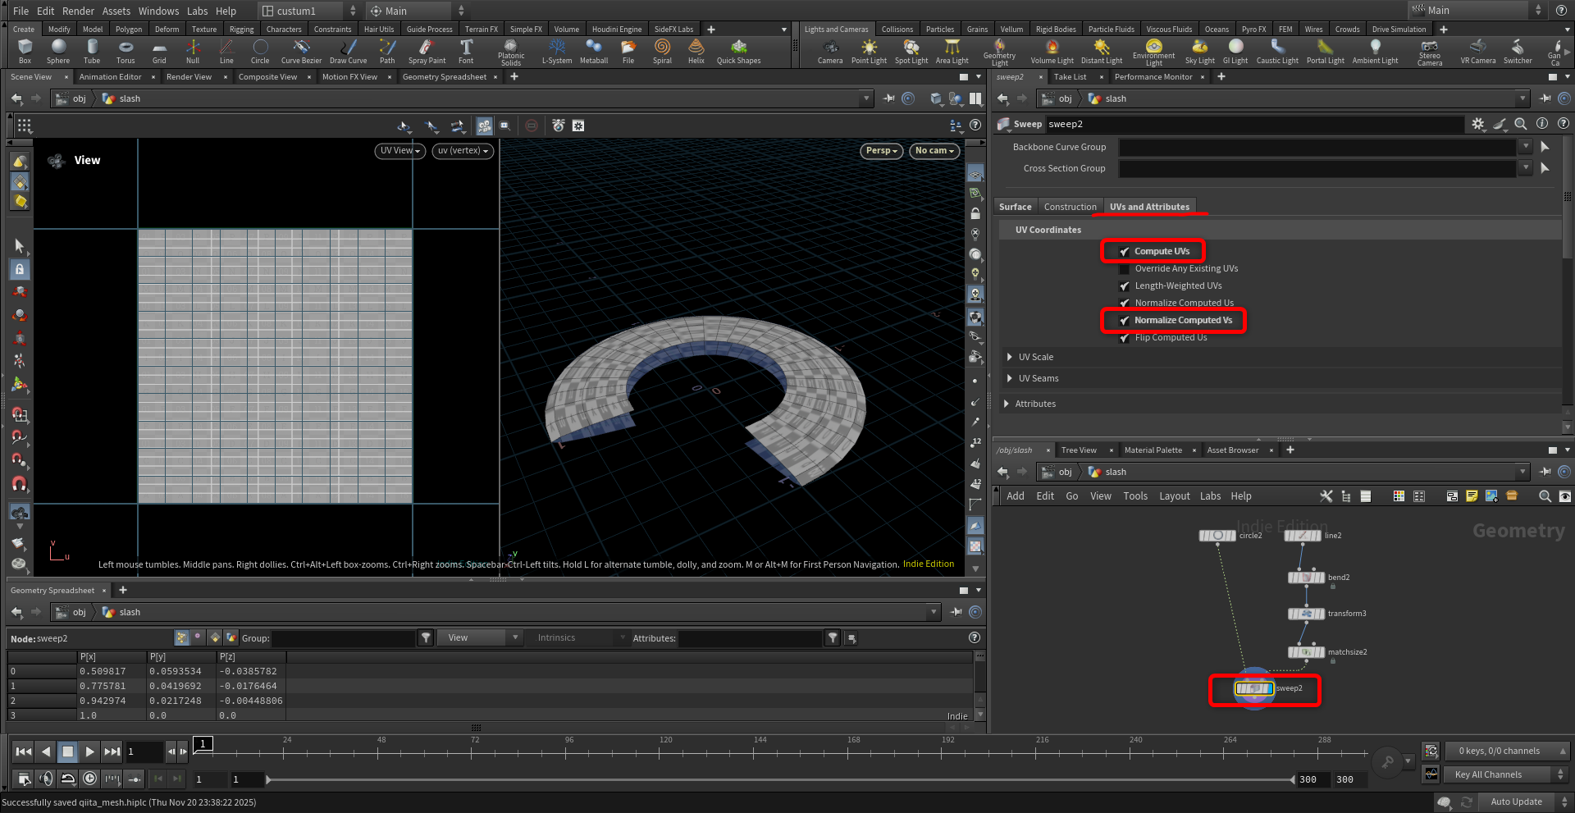
Task: Create a Point Light from shelf
Action: 869,50
